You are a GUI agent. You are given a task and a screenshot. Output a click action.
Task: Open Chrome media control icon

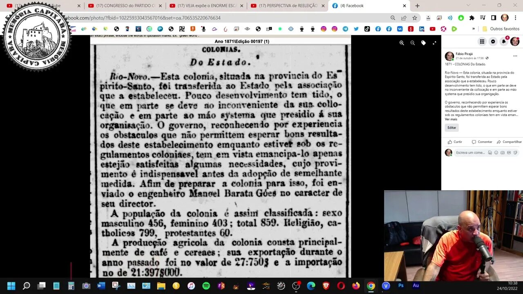(483, 18)
